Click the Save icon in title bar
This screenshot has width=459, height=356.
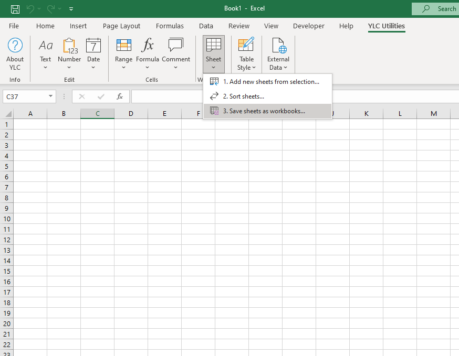click(x=15, y=9)
